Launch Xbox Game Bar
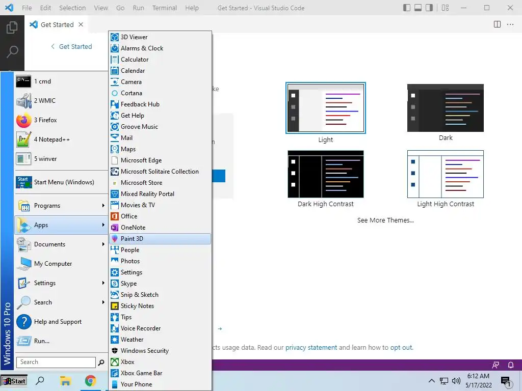 click(x=160, y=373)
